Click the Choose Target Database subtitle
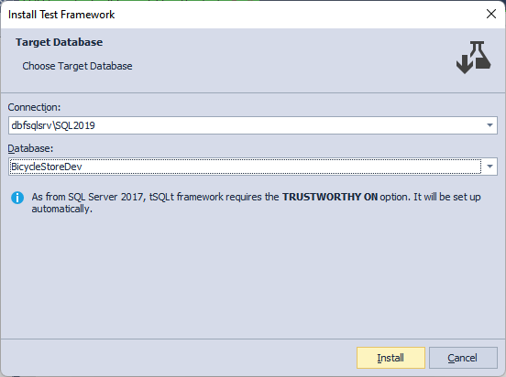 coord(77,66)
